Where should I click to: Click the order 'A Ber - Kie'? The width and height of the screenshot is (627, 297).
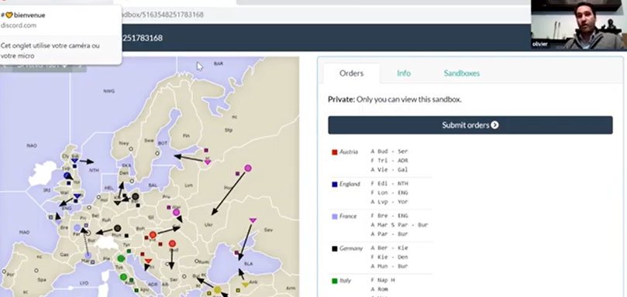click(389, 248)
